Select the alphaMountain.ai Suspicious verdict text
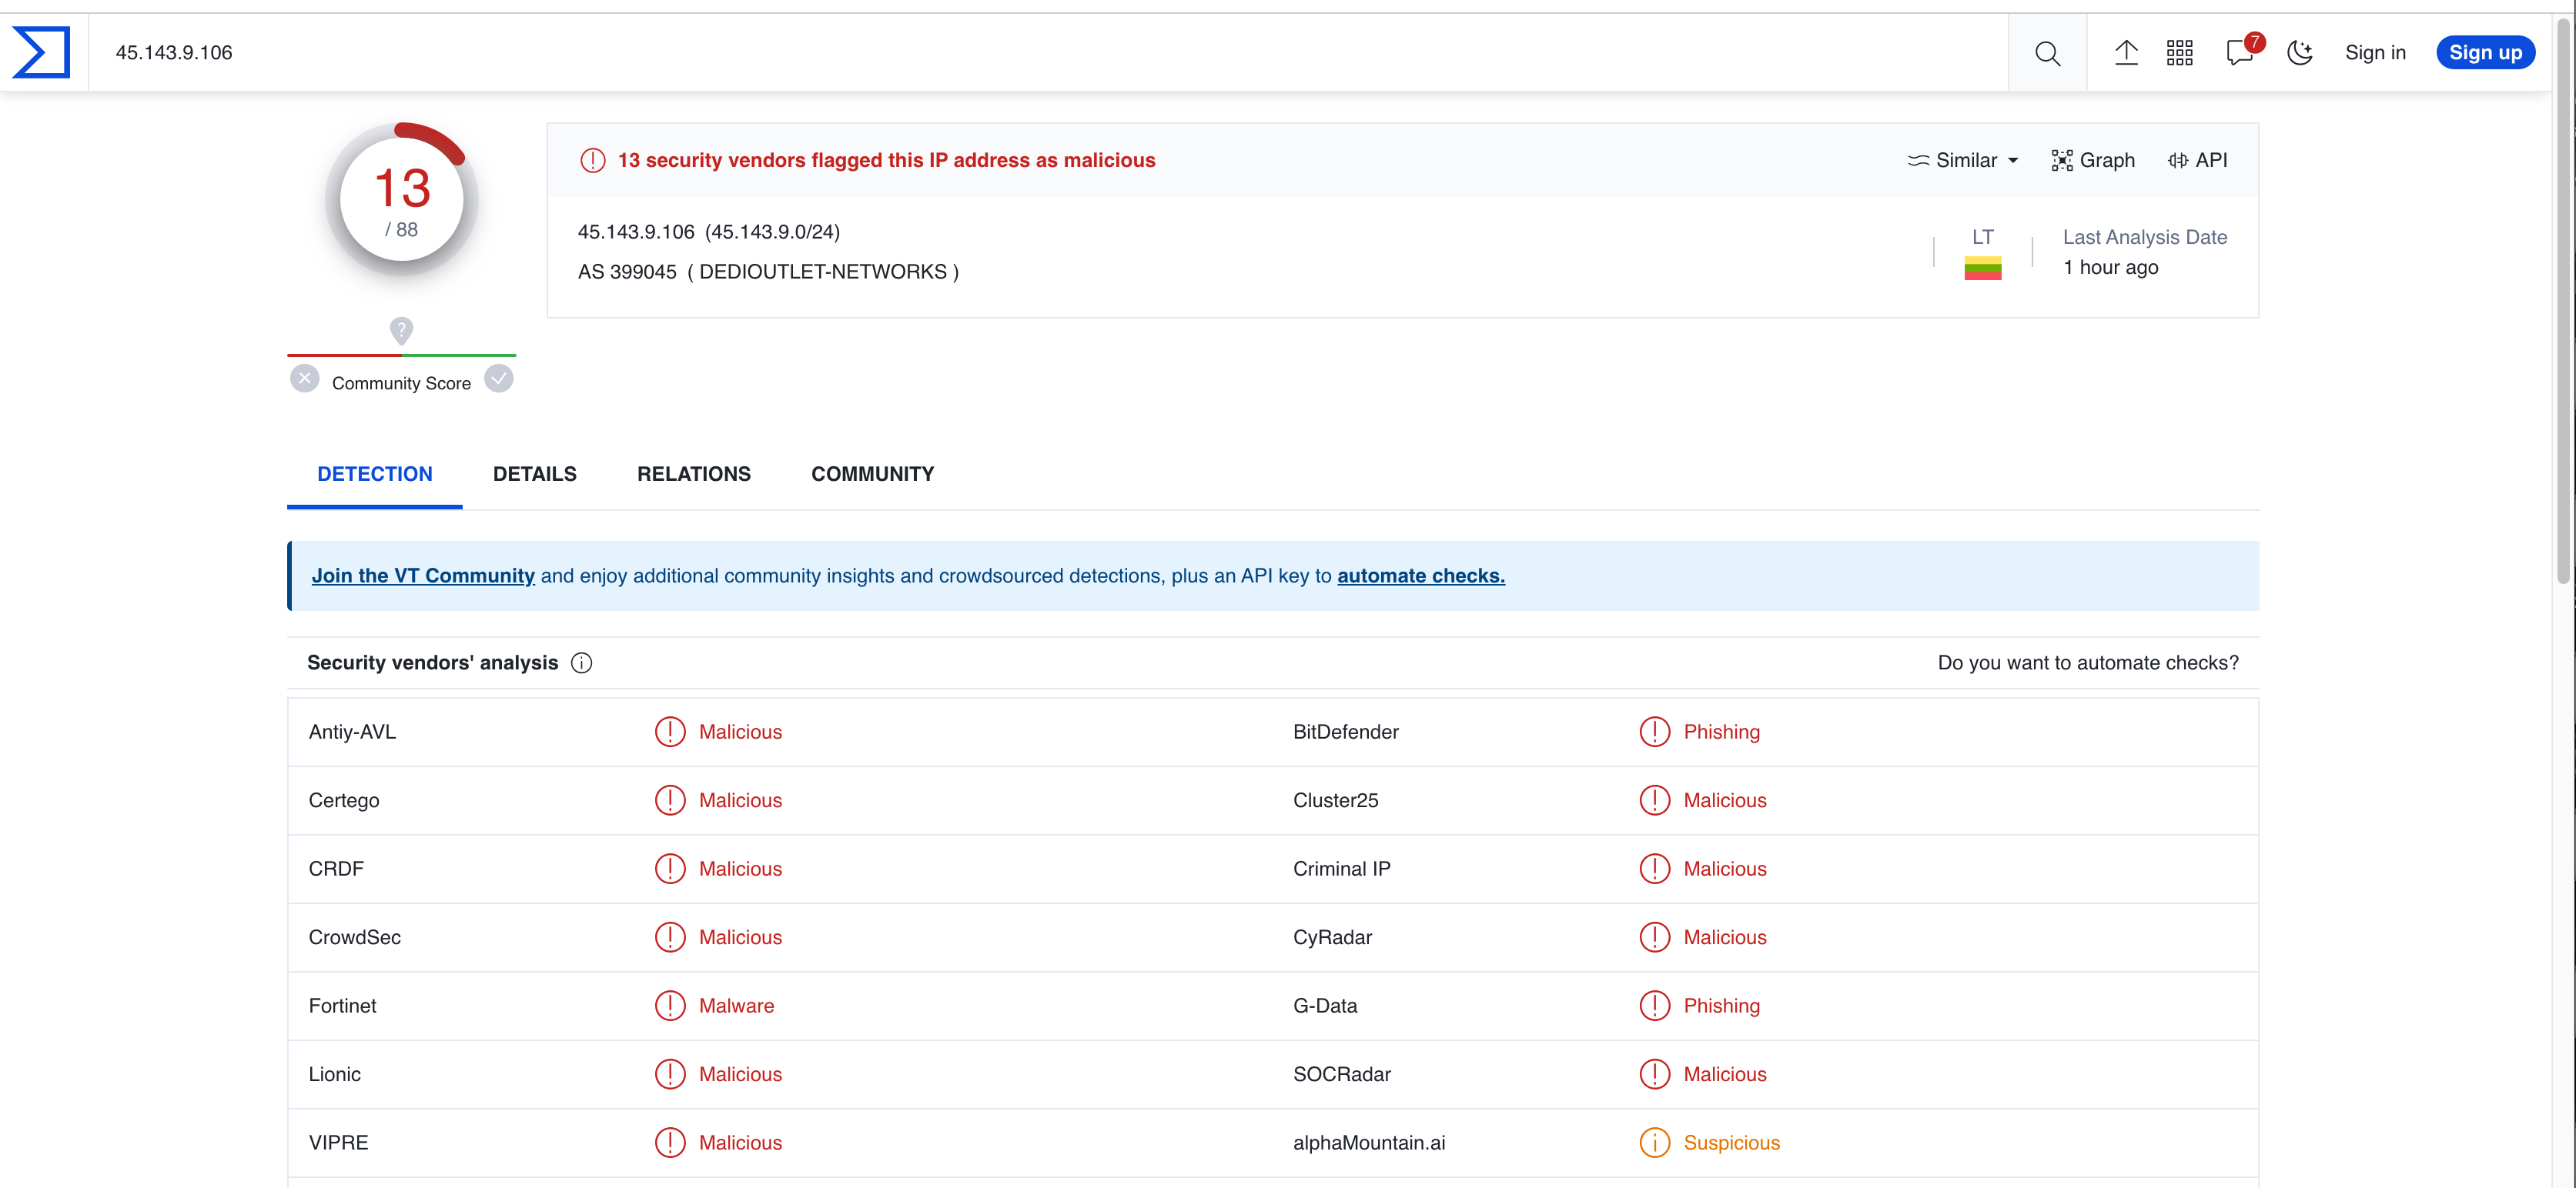 coord(1731,1143)
